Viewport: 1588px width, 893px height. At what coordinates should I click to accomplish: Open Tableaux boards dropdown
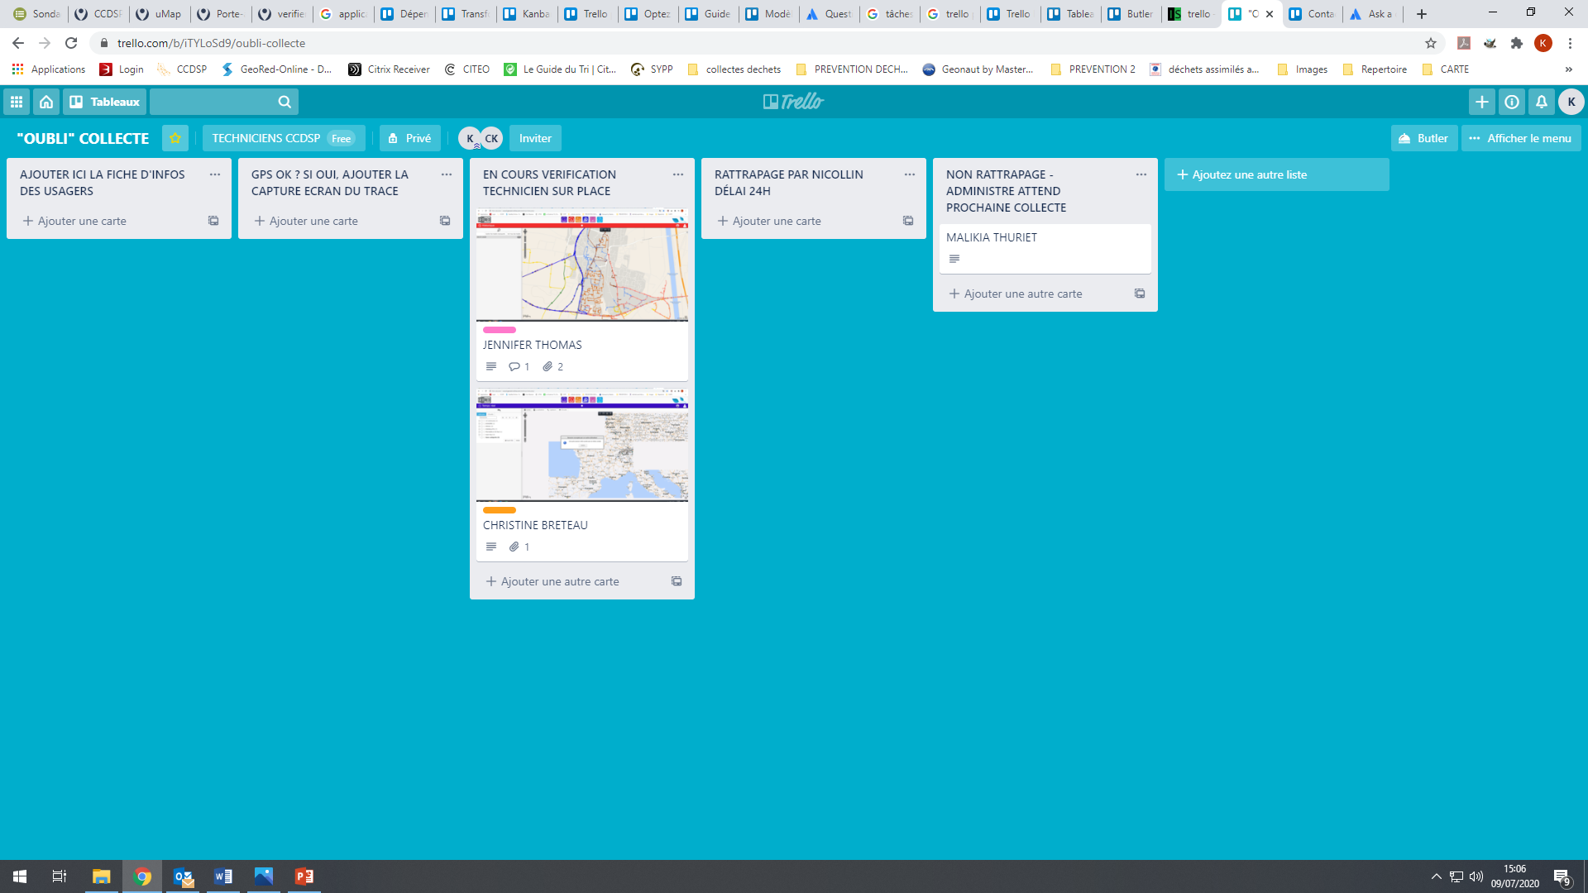tap(105, 102)
